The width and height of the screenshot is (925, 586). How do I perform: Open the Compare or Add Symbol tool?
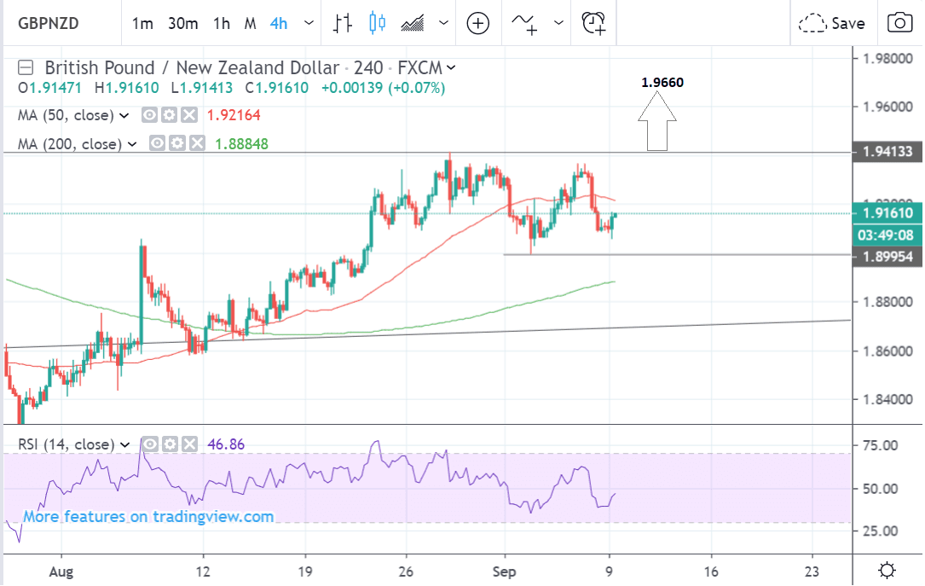pos(478,23)
